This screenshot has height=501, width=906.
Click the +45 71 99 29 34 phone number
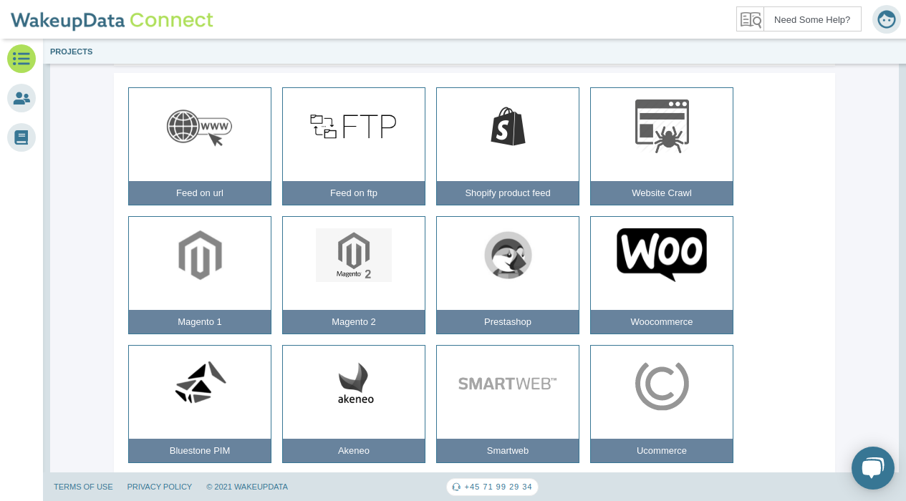coord(498,487)
